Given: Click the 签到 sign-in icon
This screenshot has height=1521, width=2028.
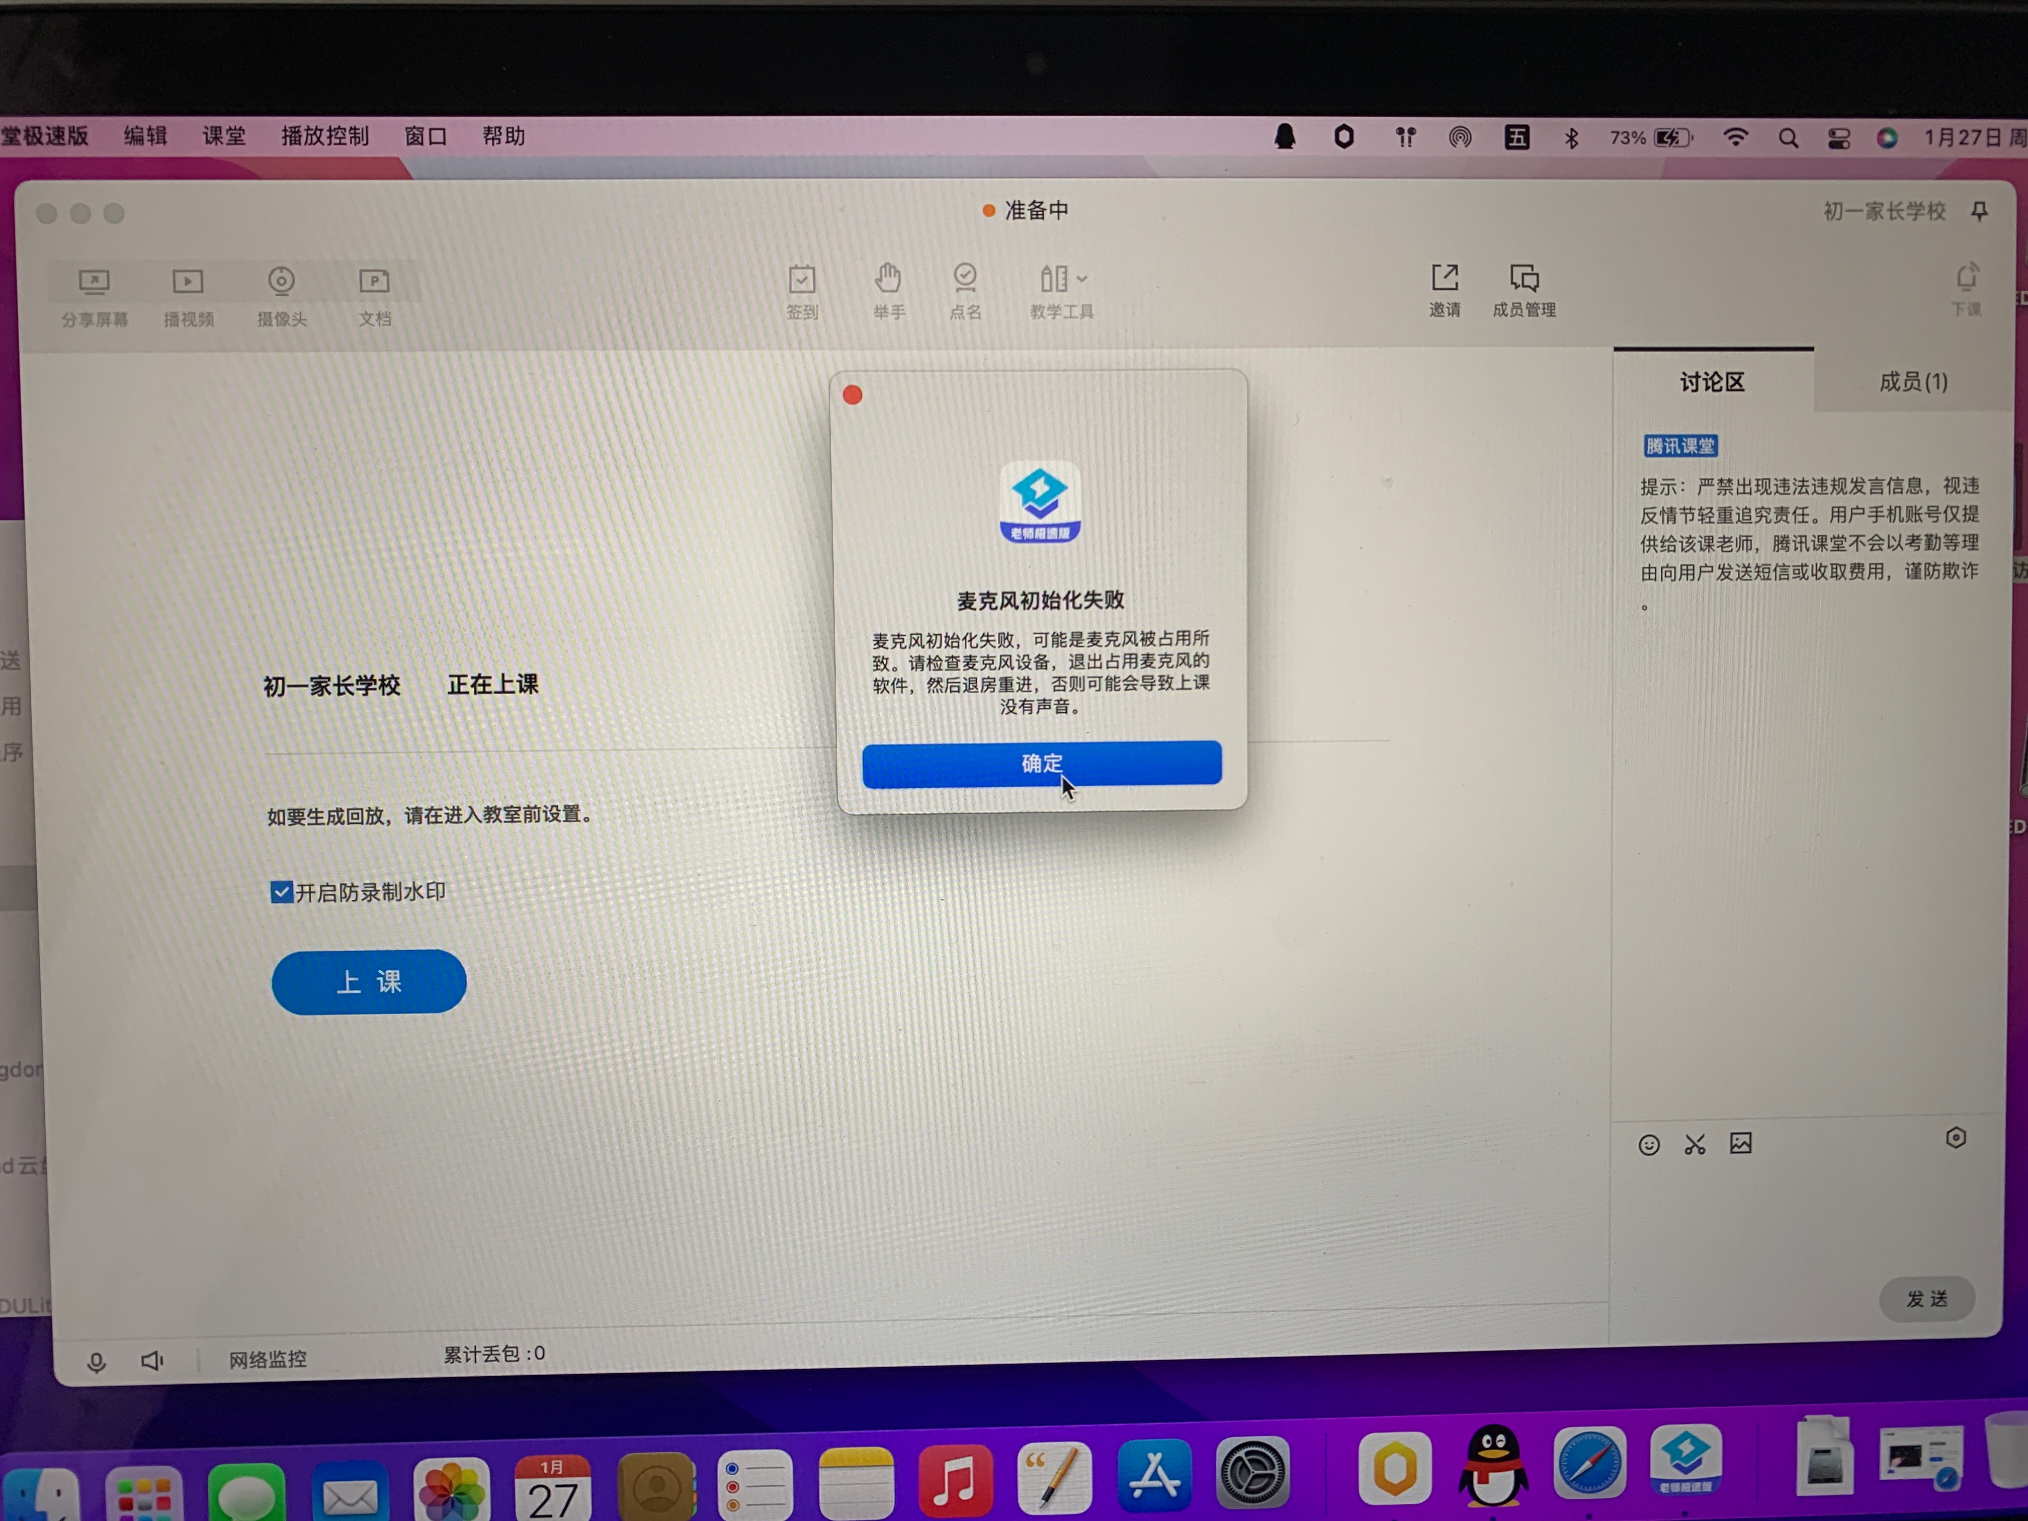Looking at the screenshot, I should pos(801,279).
